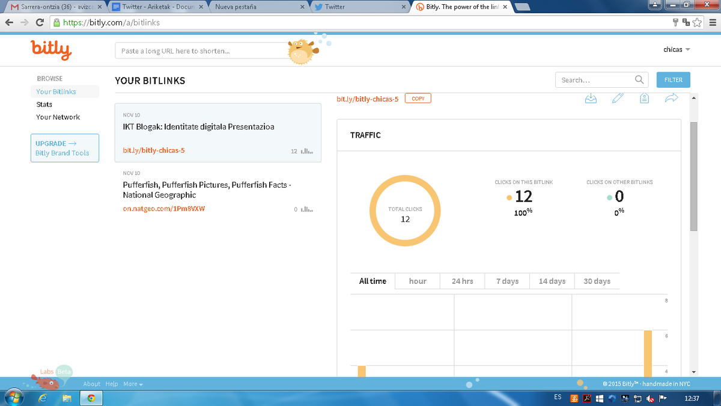Screen dimensions: 721x406
Task: Click the Upgrade Bitly Brand Tools button
Action: coord(65,148)
